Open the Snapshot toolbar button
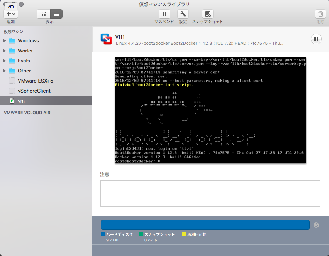329x256 pixels. coord(208,14)
